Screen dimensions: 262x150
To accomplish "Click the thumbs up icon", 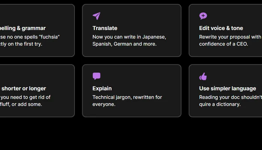I will pos(203,76).
